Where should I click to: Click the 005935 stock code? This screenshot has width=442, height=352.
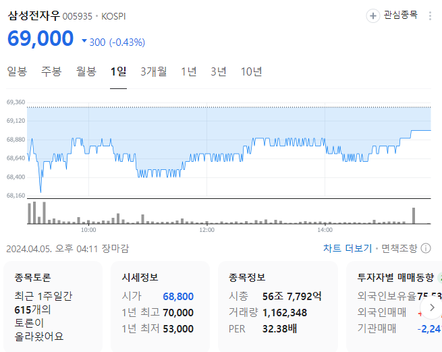coord(77,16)
